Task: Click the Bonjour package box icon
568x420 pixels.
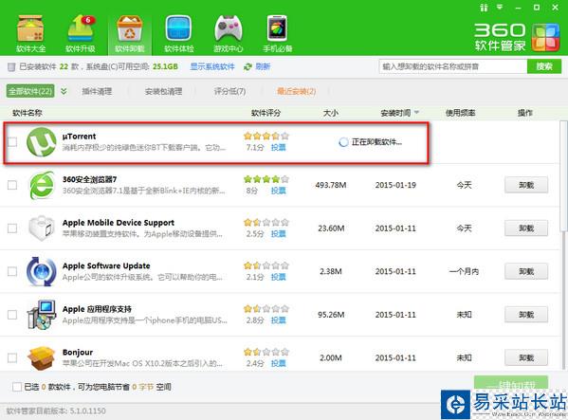Action: click(42, 357)
